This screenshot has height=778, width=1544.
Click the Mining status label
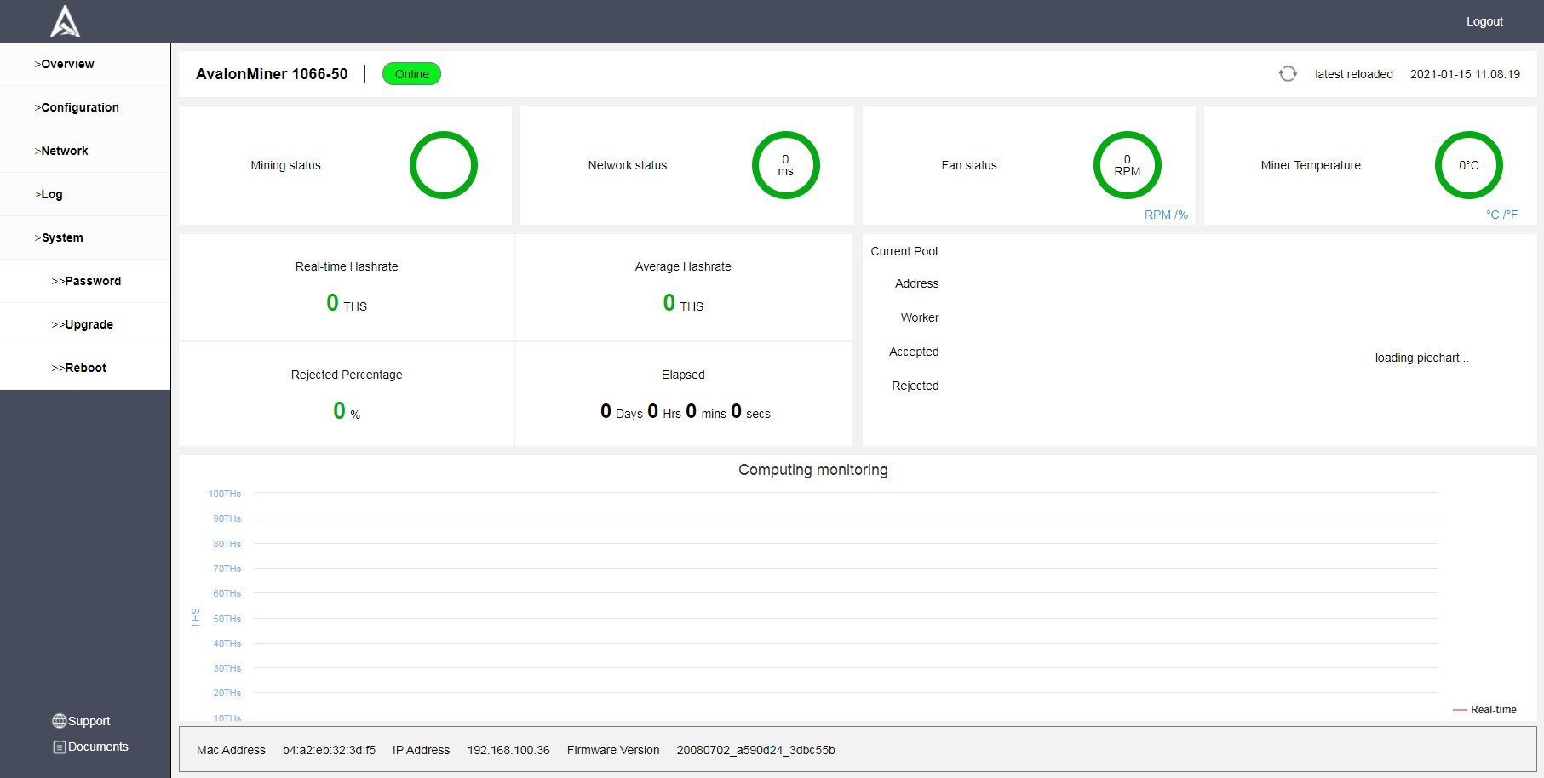(285, 165)
